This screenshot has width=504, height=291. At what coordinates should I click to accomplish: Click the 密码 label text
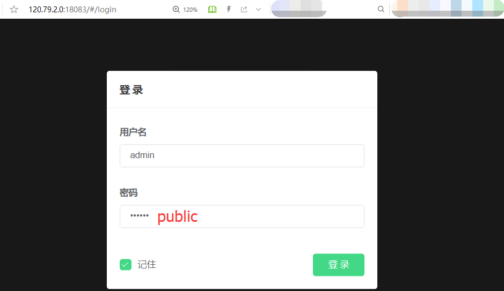[x=129, y=193]
